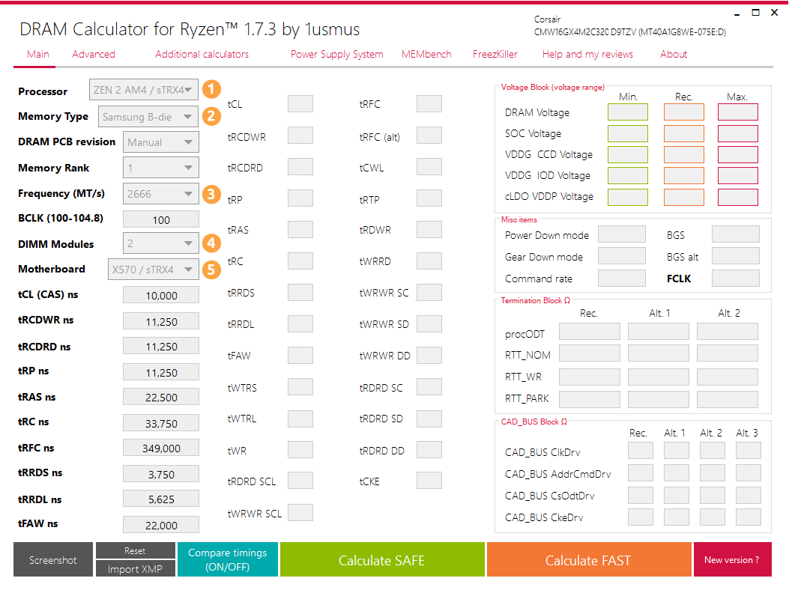Open the Memory Type dropdown
Image resolution: width=789 pixels, height=593 pixels.
coord(147,116)
